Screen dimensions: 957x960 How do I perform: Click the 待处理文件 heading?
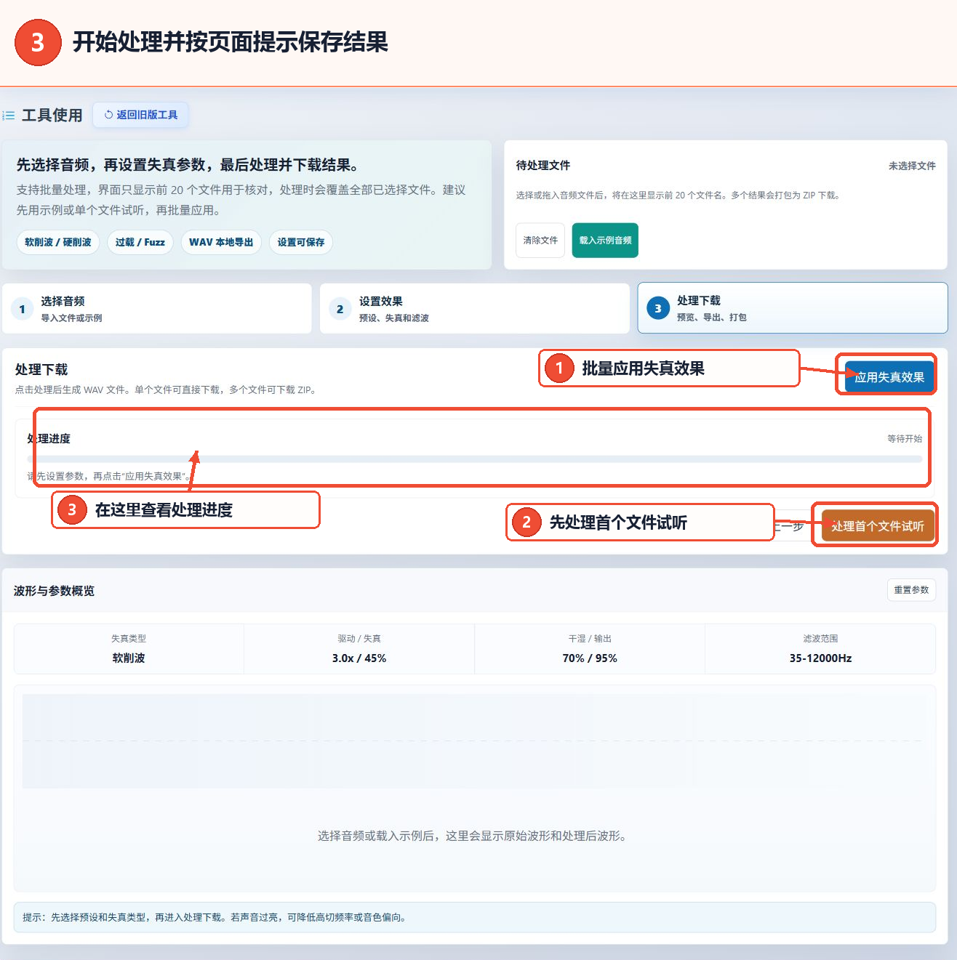[x=543, y=166]
